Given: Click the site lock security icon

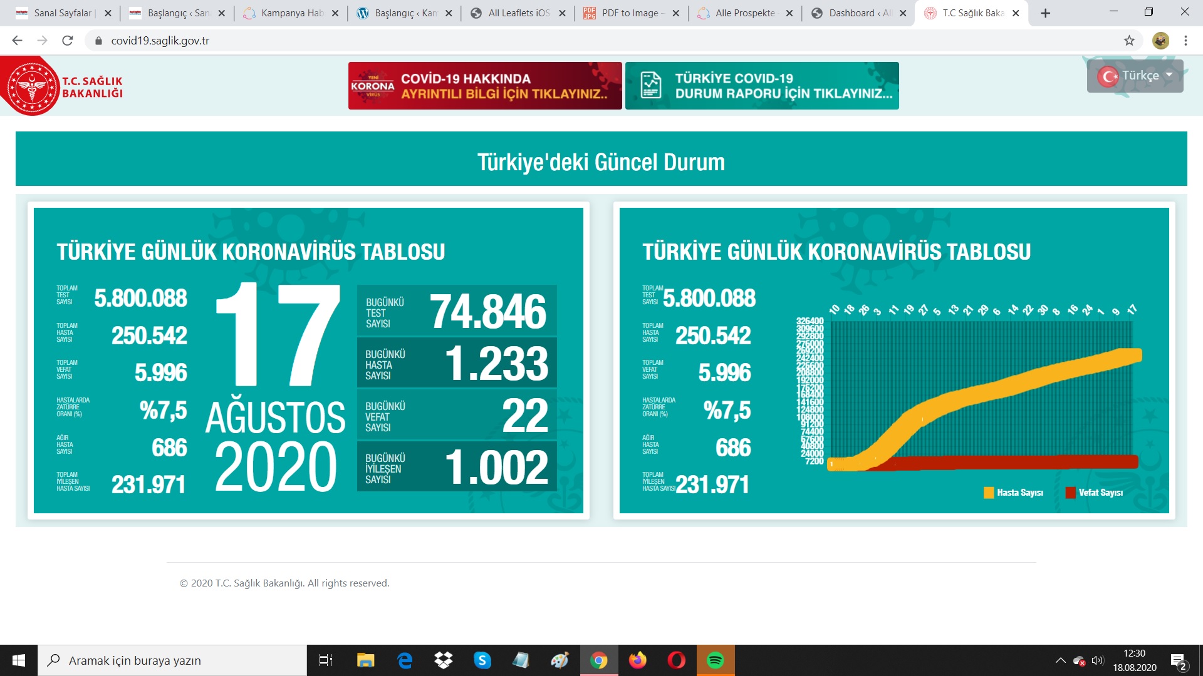Looking at the screenshot, I should (x=98, y=41).
